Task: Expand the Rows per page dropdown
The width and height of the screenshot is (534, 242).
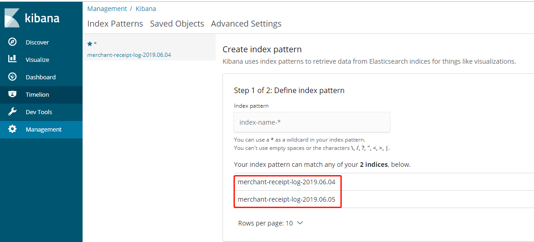Action: (x=270, y=224)
